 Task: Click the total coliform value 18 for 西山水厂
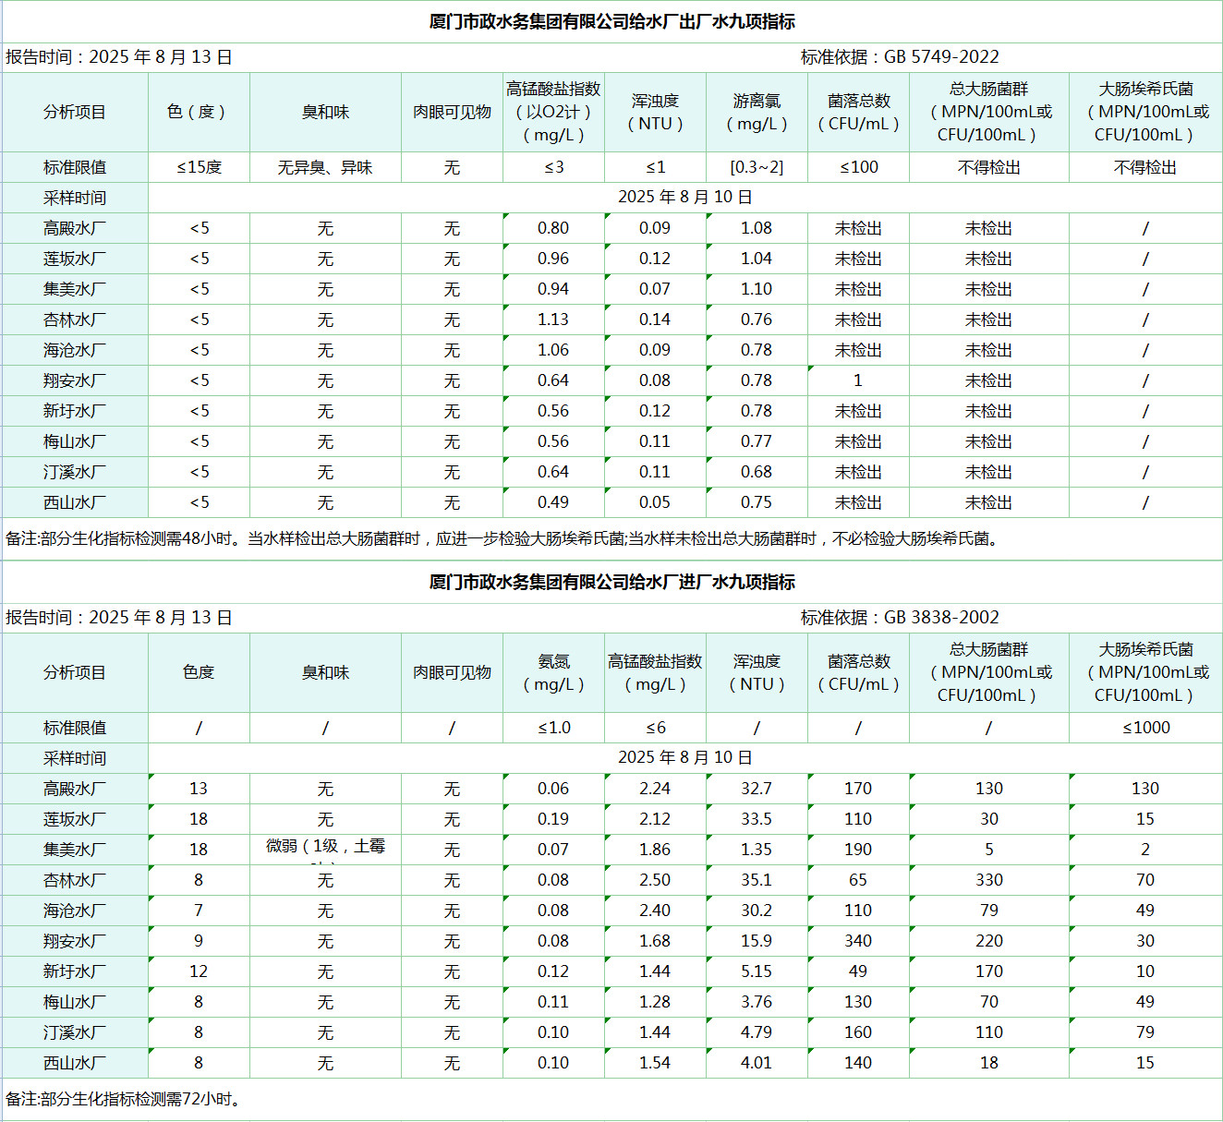click(x=989, y=1063)
